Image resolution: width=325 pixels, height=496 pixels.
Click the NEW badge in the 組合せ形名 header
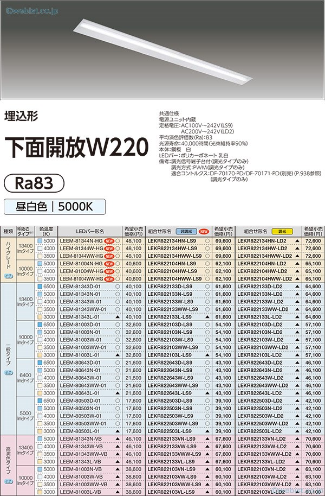204,231
